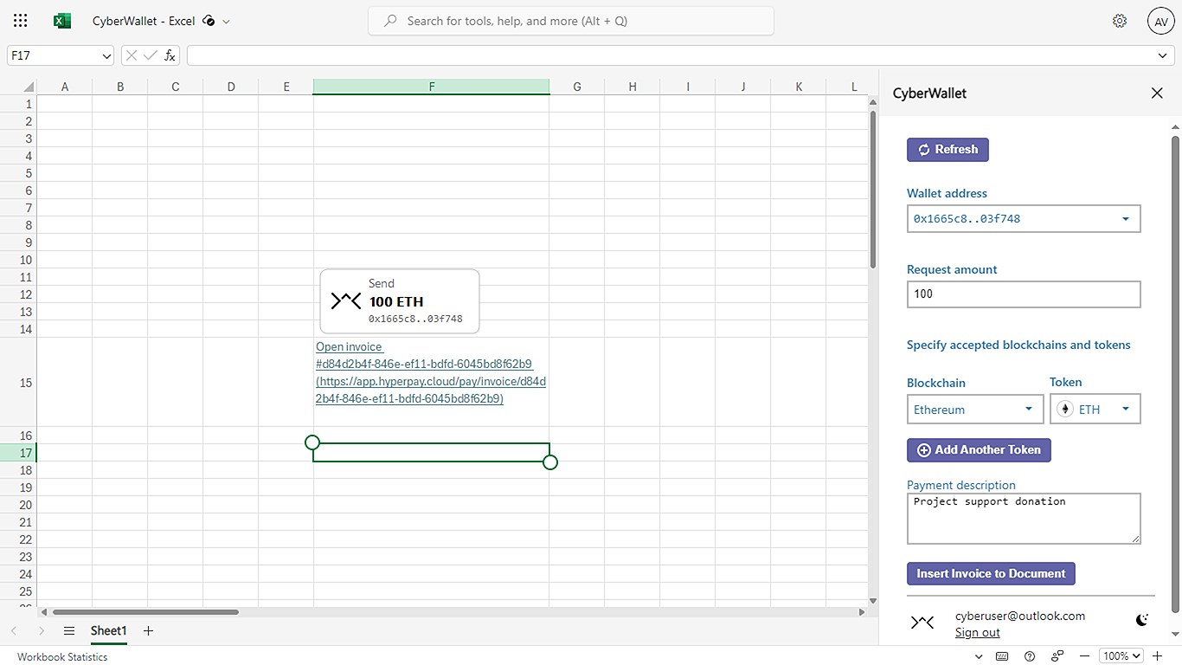Expand the file name dropdown chevron
This screenshot has width=1182, height=665.
pyautogui.click(x=227, y=22)
